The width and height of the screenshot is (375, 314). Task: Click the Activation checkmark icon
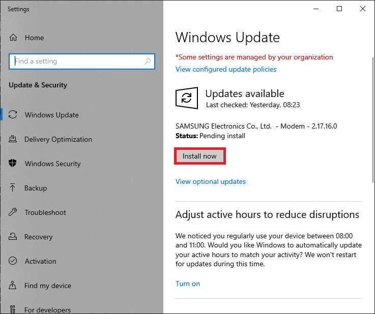coord(13,261)
